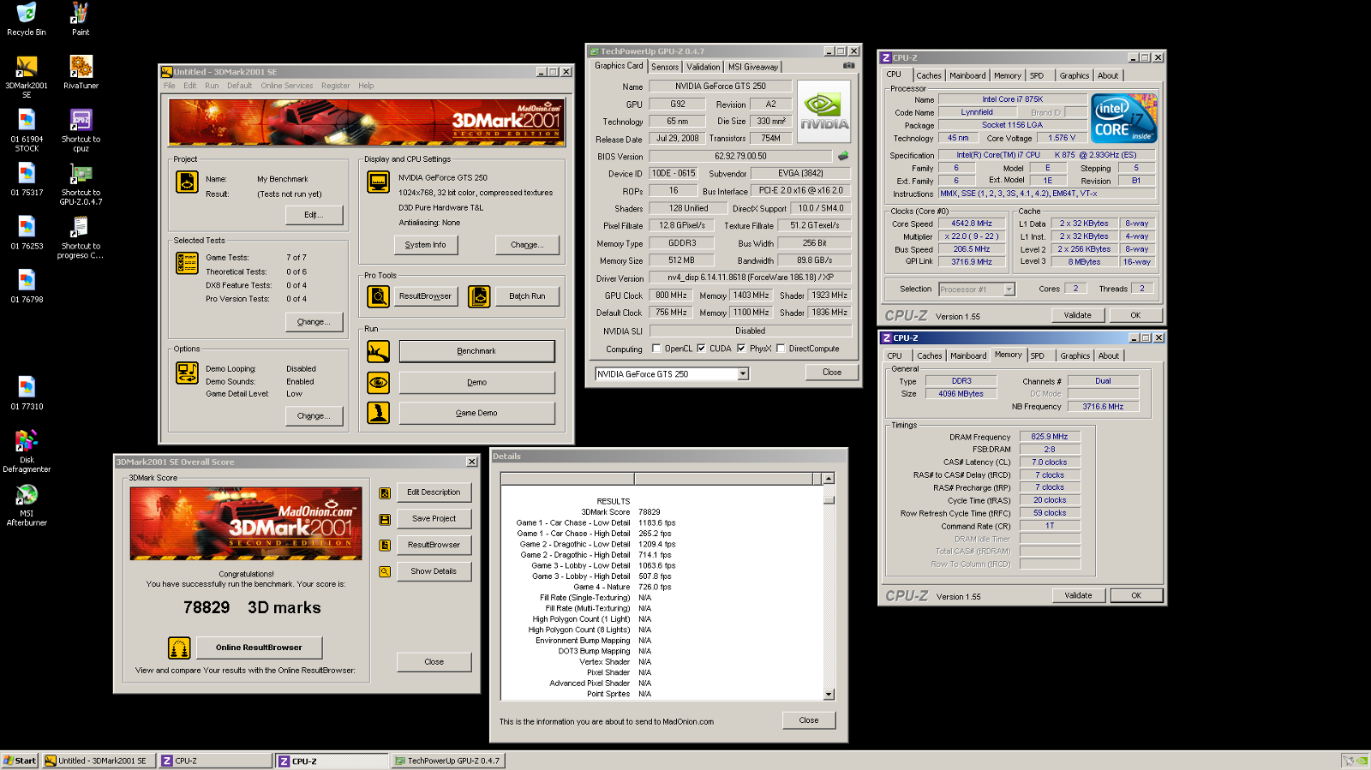1371x770 pixels.
Task: Open RivaTuner desktop icon
Action: click(x=81, y=73)
